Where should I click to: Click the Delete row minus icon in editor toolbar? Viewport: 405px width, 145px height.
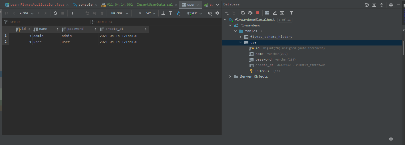pyautogui.click(x=80, y=13)
